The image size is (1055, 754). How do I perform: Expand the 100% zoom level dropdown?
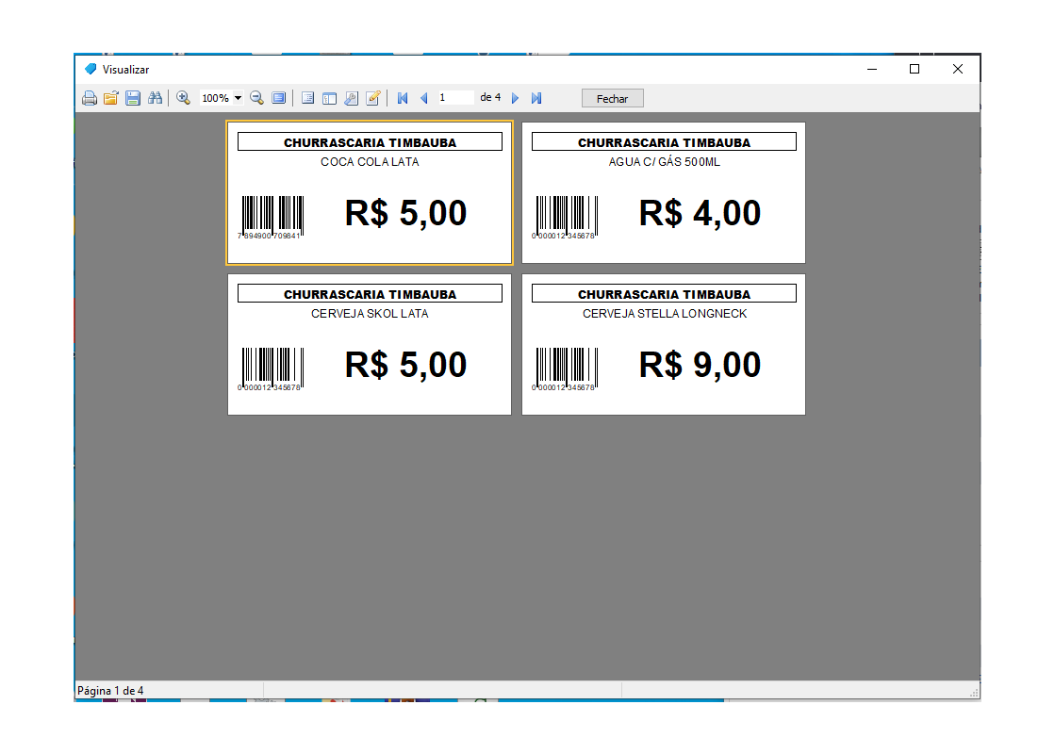[239, 98]
